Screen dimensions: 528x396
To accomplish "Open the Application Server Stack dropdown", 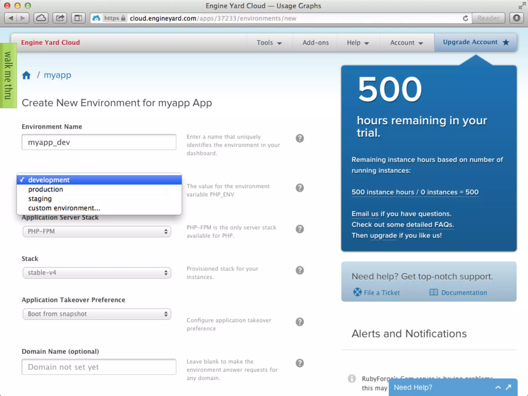I will coord(97,231).
